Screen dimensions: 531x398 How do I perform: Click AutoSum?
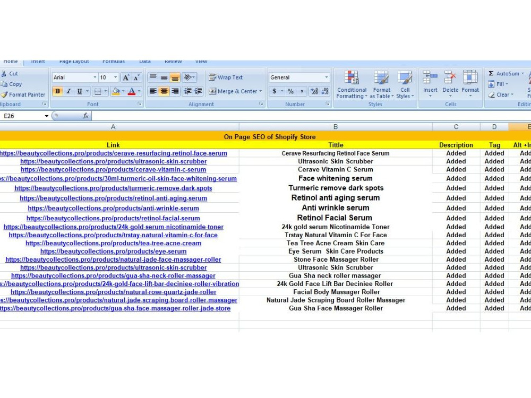point(503,73)
